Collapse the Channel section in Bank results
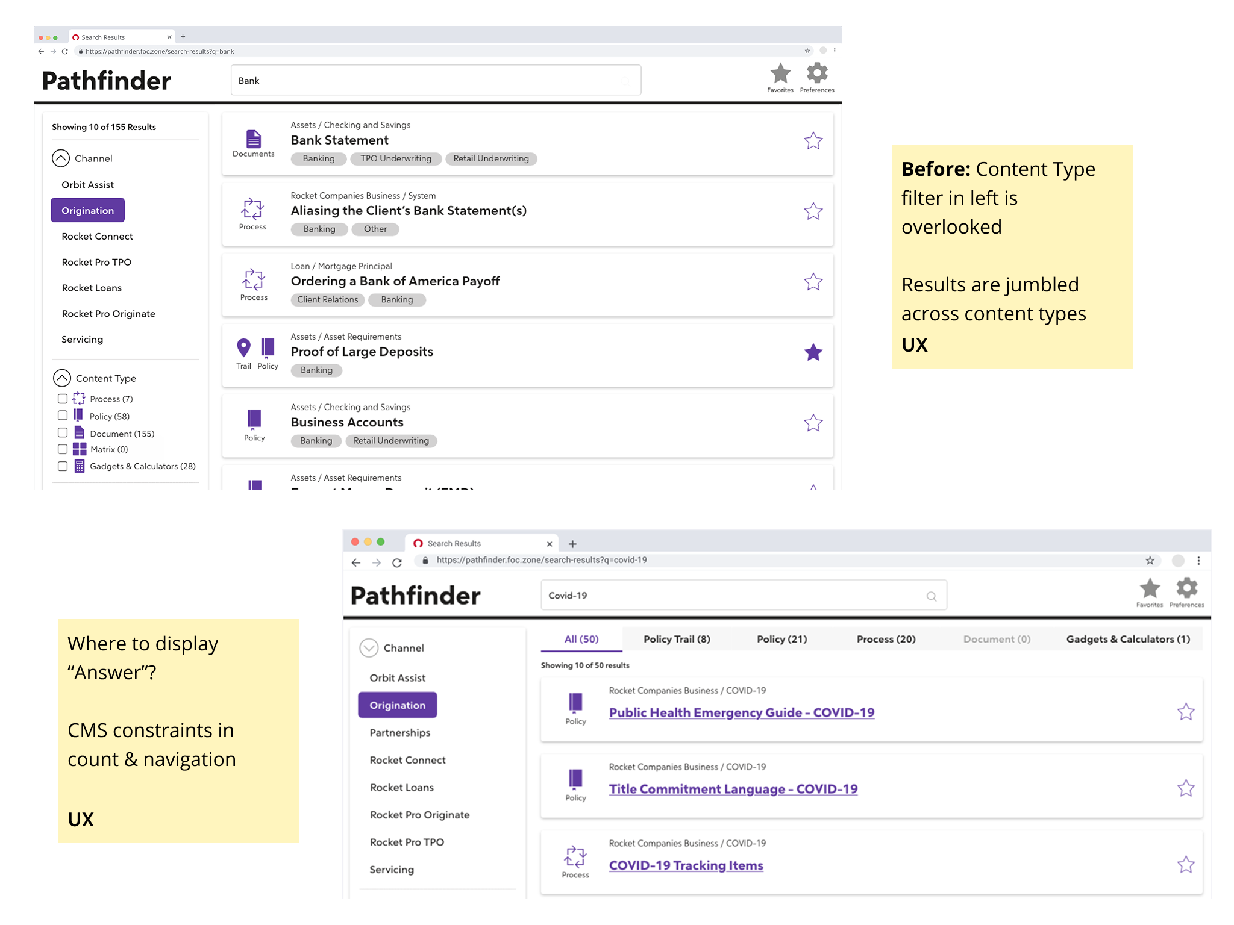The width and height of the screenshot is (1234, 925). [61, 158]
